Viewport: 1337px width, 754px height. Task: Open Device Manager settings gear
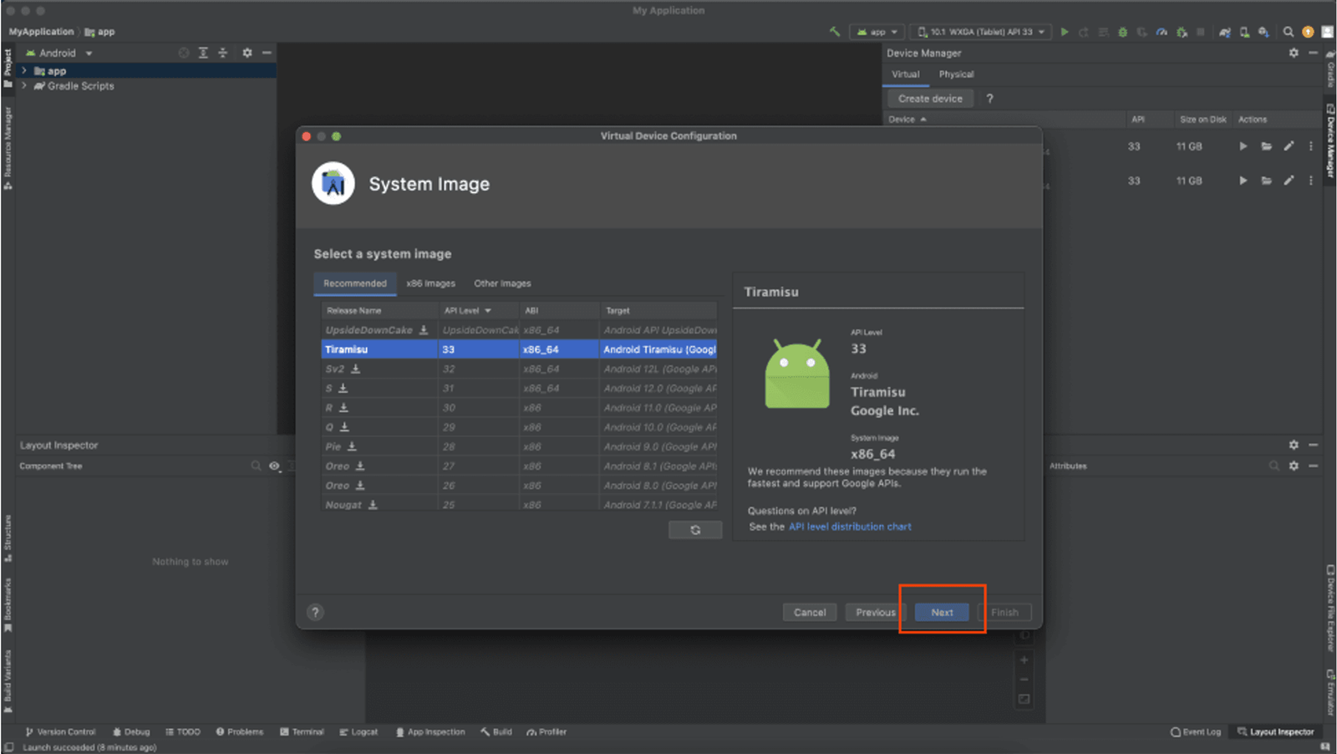pos(1294,53)
